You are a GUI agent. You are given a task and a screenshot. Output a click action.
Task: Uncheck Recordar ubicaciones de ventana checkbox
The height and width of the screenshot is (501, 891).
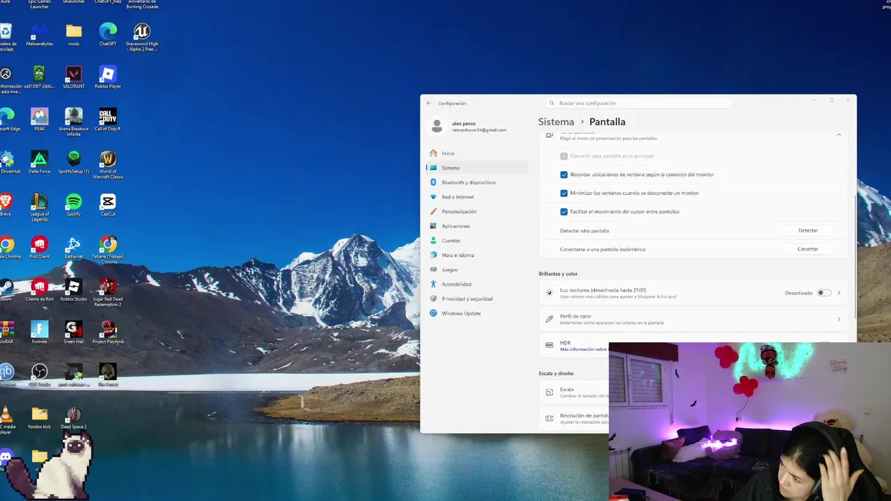click(x=564, y=175)
